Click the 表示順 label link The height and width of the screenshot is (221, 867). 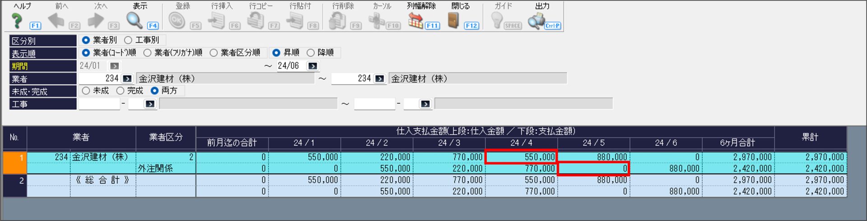click(x=23, y=54)
